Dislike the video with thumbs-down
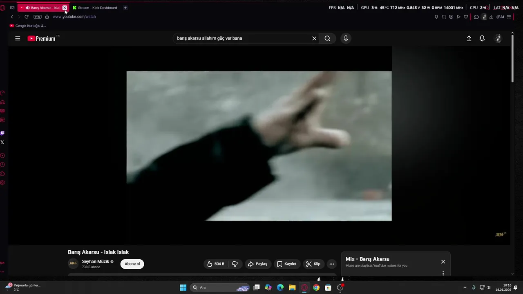 [235, 264]
